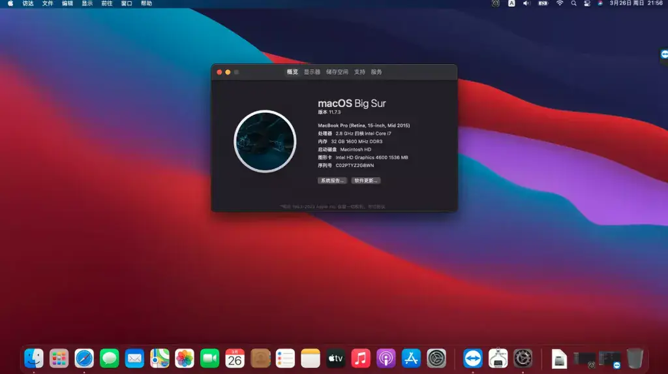Viewport: 668px width, 374px height.
Task: Open the Messages app in the dock
Action: tap(109, 358)
